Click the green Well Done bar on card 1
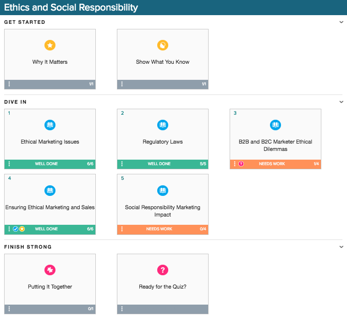 [x=50, y=164]
